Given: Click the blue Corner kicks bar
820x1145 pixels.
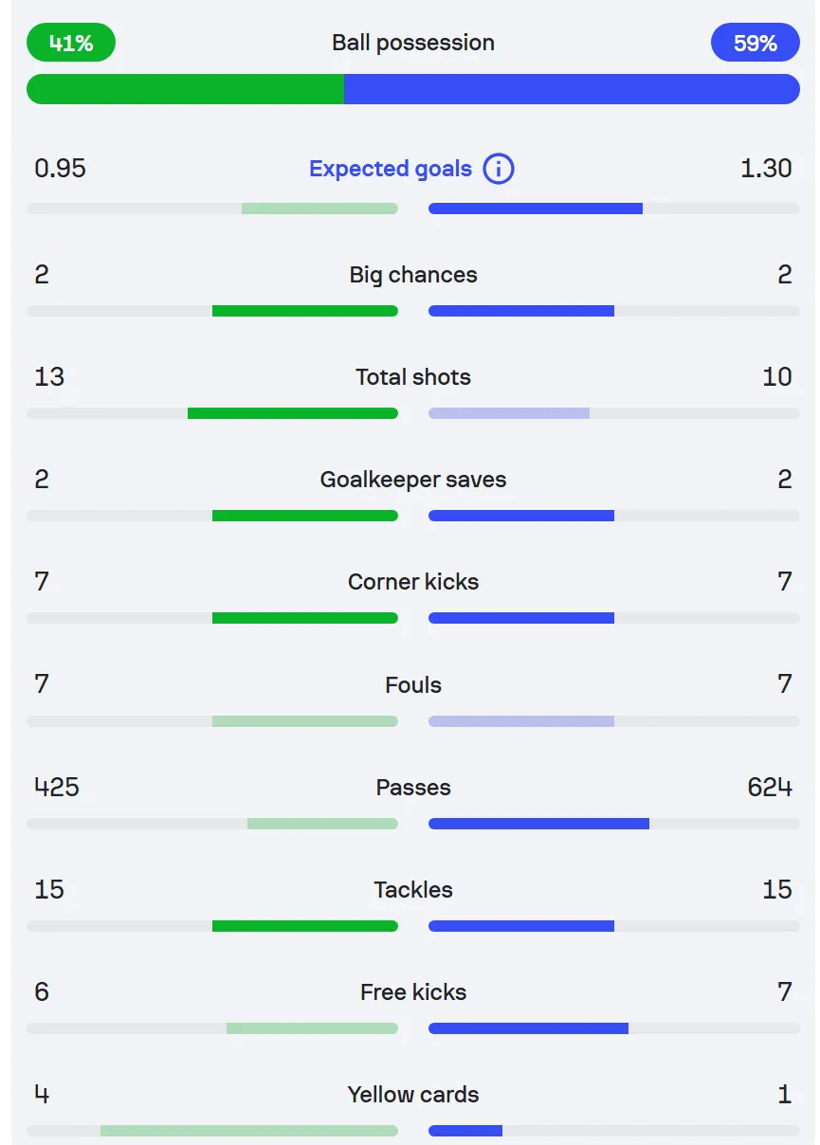Looking at the screenshot, I should tap(521, 618).
